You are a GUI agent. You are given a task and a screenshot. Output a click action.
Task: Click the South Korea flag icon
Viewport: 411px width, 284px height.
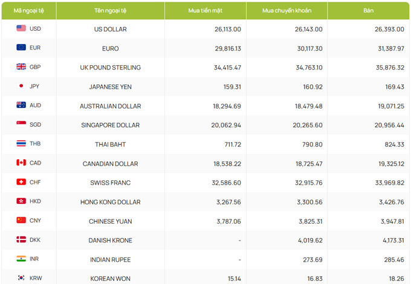(x=21, y=278)
